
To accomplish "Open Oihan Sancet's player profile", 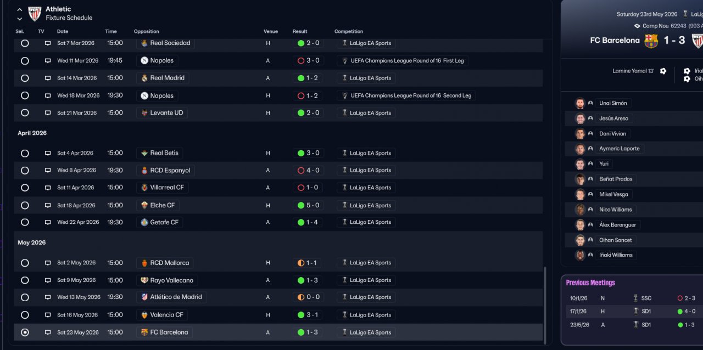I will click(x=615, y=240).
